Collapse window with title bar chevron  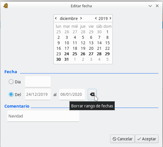(x=150, y=6)
